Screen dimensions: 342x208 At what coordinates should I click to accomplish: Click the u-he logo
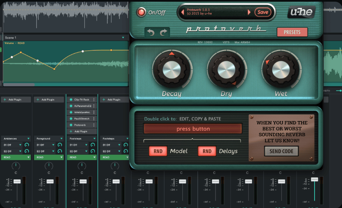tap(301, 12)
